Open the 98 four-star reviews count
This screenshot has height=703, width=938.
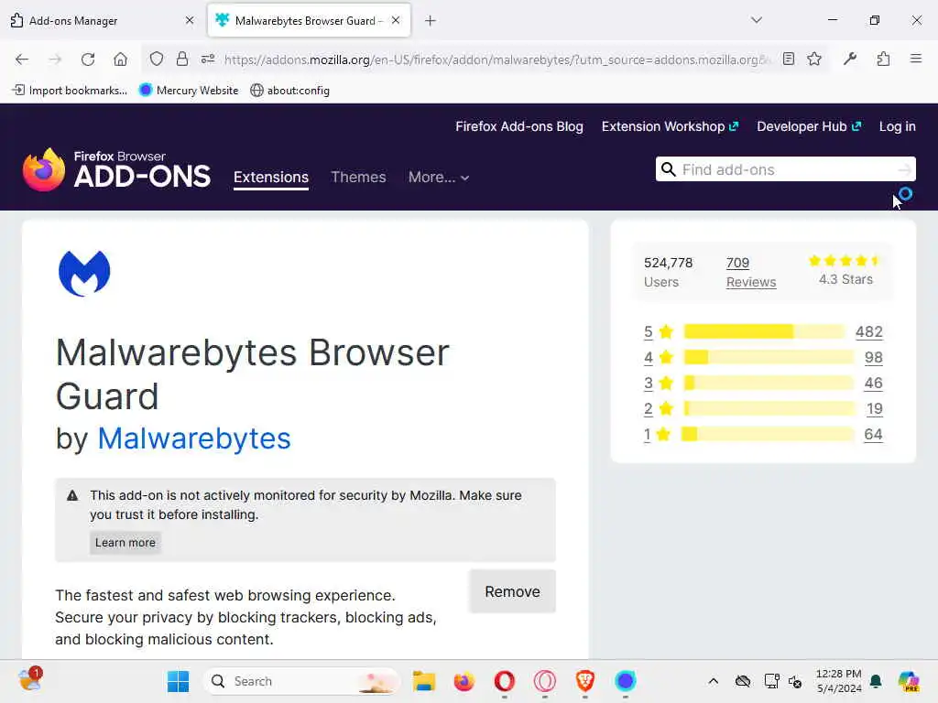tap(873, 358)
